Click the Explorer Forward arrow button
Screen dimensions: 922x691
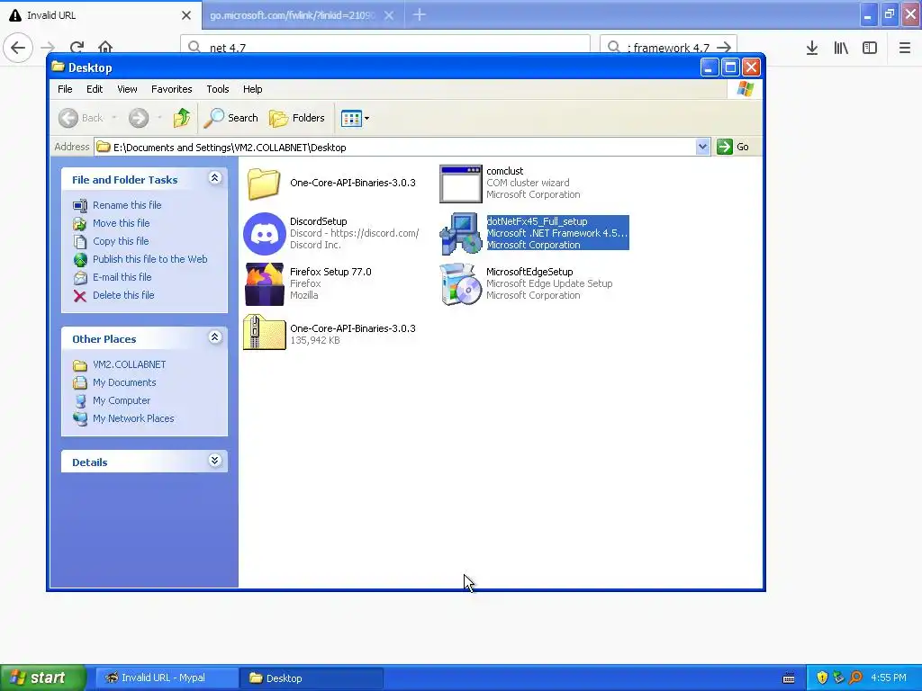(139, 118)
